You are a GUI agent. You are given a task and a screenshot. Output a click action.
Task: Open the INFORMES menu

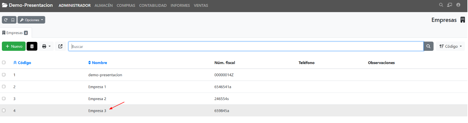point(180,6)
